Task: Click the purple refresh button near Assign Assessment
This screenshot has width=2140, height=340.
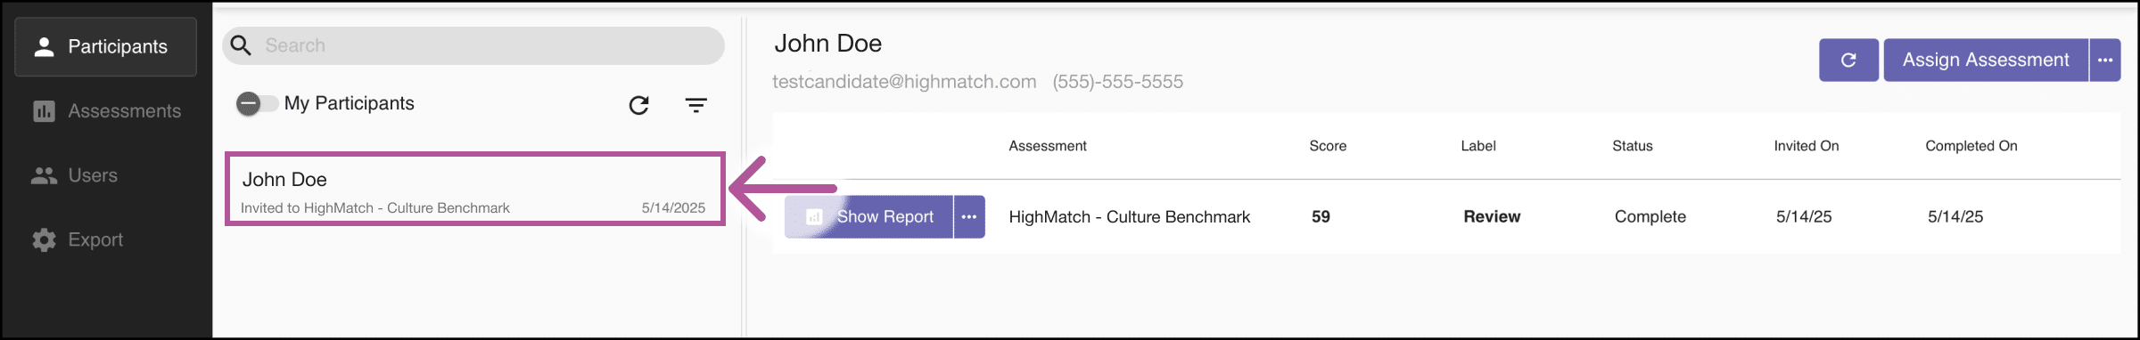Action: click(x=1848, y=60)
